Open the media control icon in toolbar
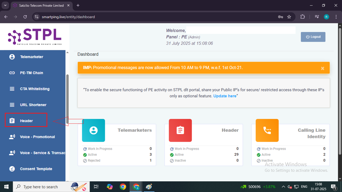 [317, 17]
